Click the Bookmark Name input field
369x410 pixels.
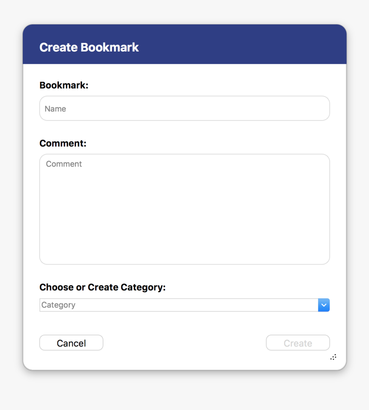pyautogui.click(x=184, y=109)
